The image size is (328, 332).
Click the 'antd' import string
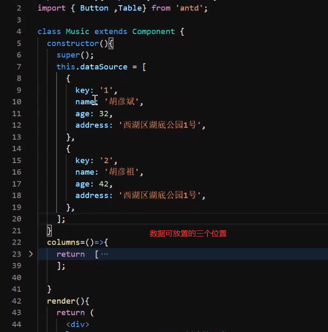click(189, 8)
